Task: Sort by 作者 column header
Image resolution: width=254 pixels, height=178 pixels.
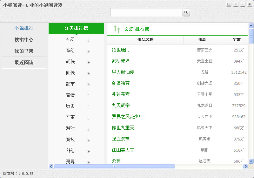Action: (202, 40)
